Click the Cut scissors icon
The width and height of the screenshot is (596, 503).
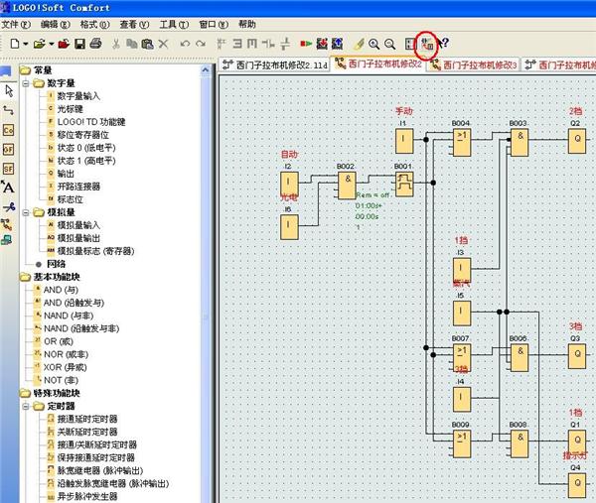116,44
